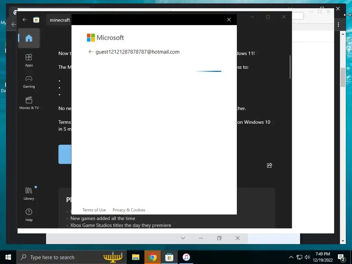Click the minecraft search box in Store
The image size is (352, 264).
pos(59,20)
